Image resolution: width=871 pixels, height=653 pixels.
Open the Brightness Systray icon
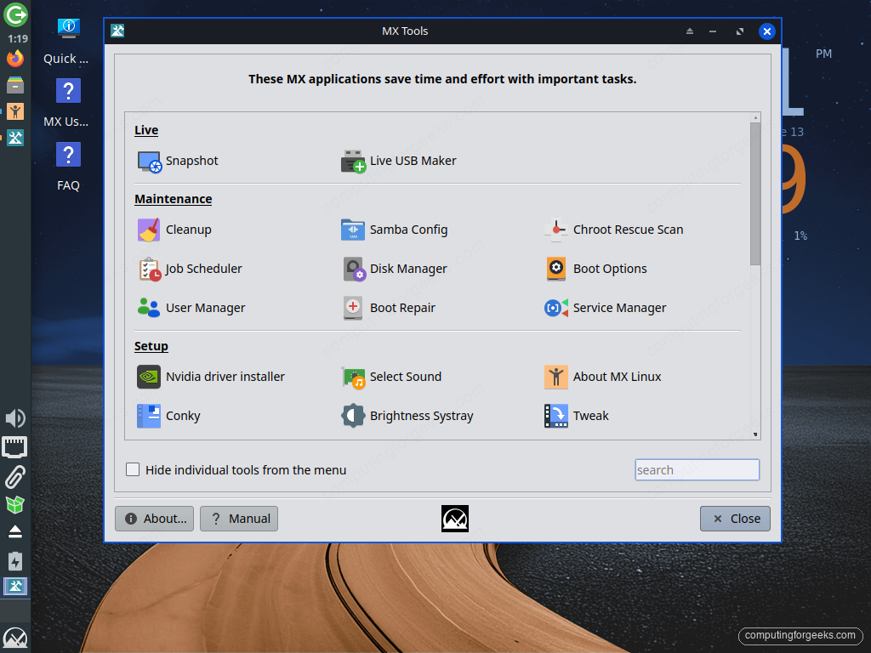[353, 416]
